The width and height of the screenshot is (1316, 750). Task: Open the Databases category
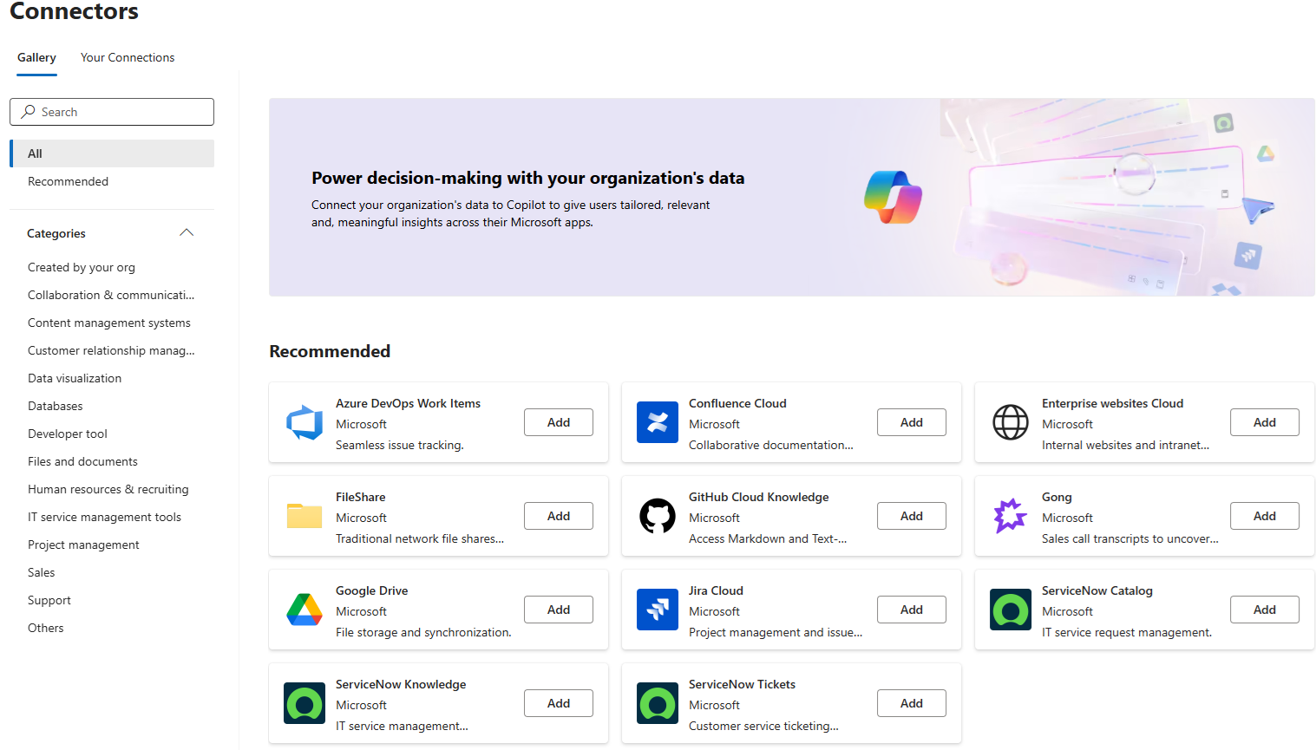point(56,406)
